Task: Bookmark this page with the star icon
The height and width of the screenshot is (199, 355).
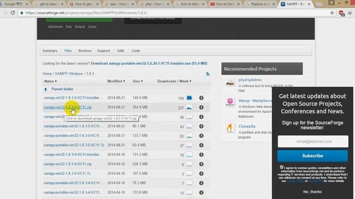Action: pyautogui.click(x=332, y=13)
